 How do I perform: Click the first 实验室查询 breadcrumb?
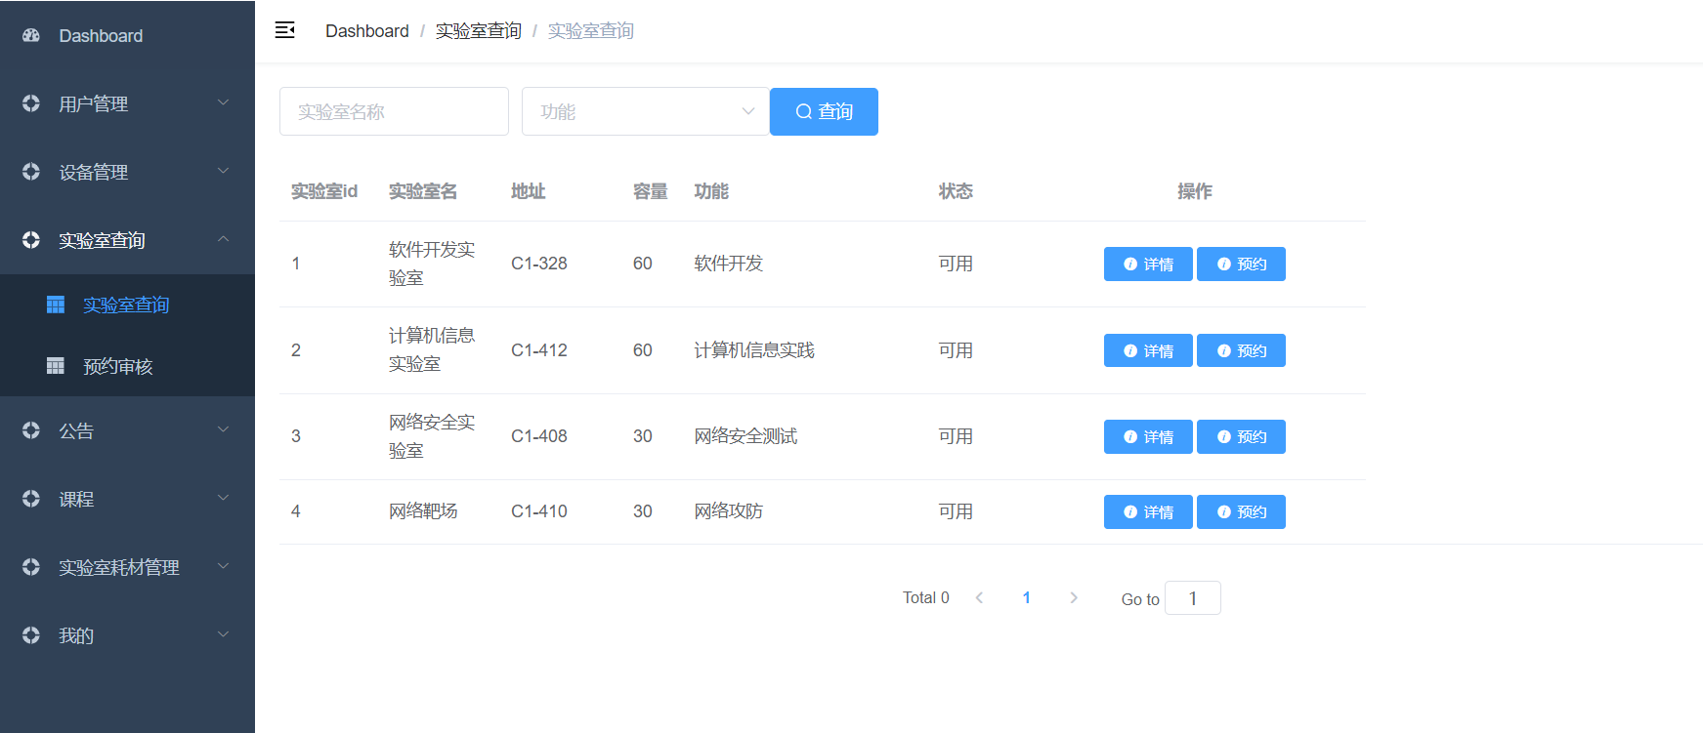[479, 31]
